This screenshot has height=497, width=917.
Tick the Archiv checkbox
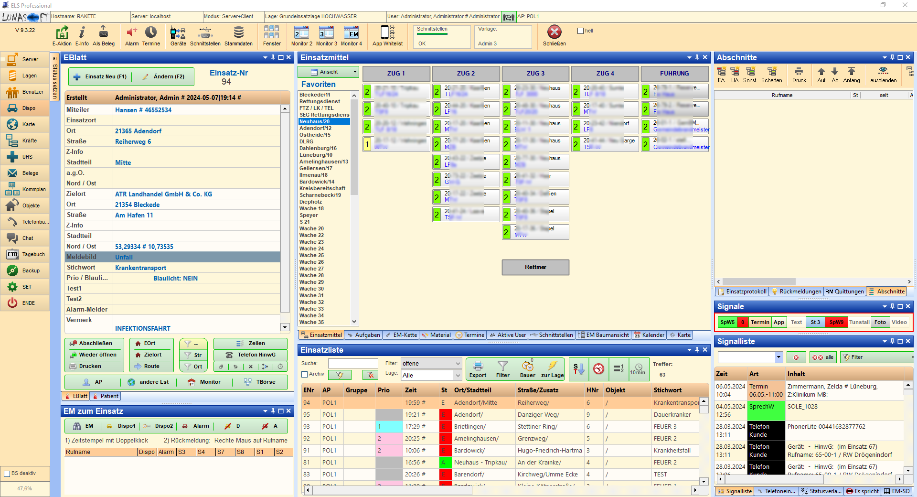pos(305,374)
